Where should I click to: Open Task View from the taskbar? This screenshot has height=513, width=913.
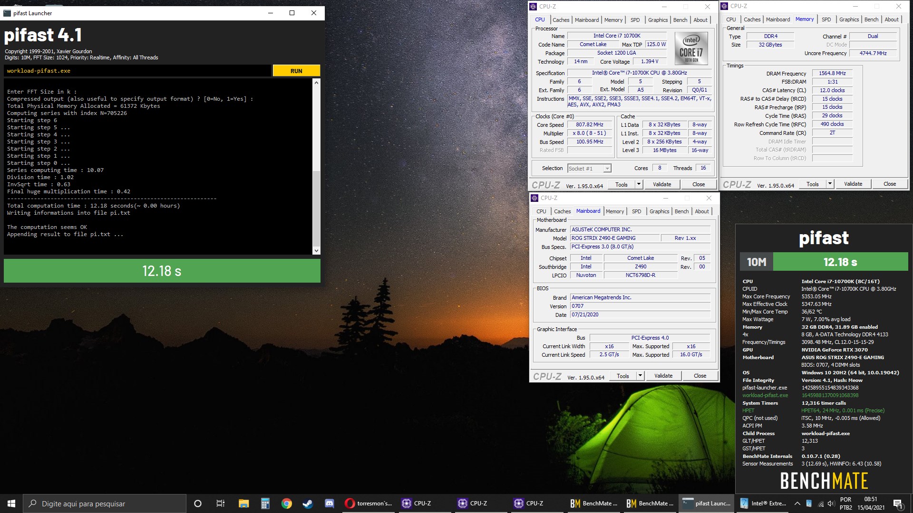coord(221,503)
